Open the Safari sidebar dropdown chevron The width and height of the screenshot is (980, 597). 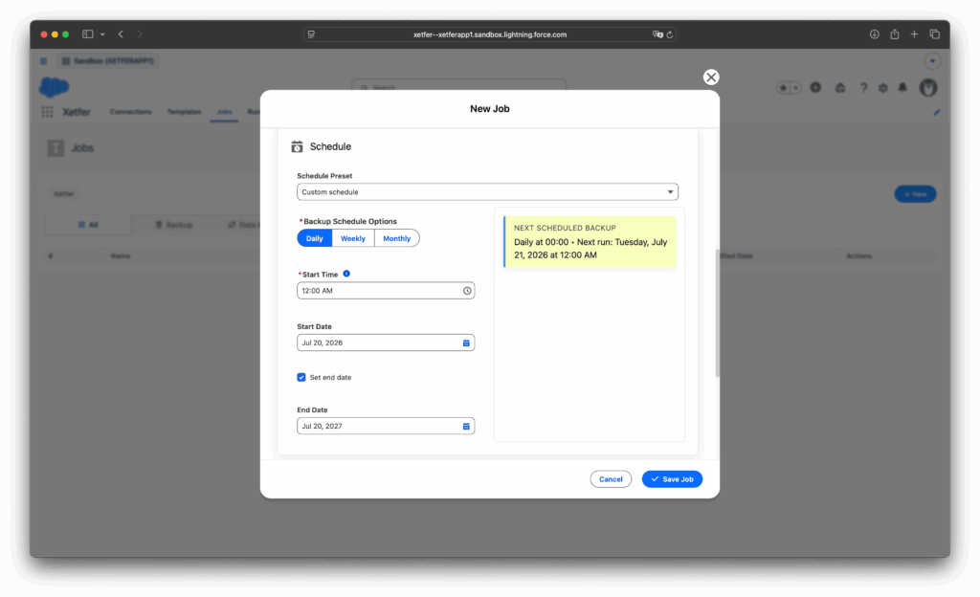click(102, 34)
